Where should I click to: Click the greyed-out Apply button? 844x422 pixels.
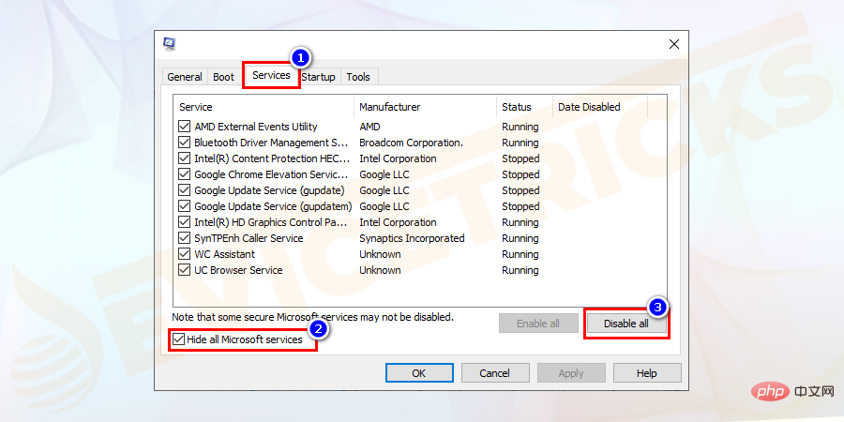pyautogui.click(x=571, y=373)
